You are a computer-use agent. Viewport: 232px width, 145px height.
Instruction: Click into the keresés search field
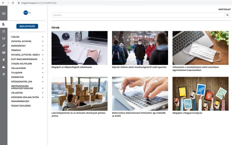[138, 15]
